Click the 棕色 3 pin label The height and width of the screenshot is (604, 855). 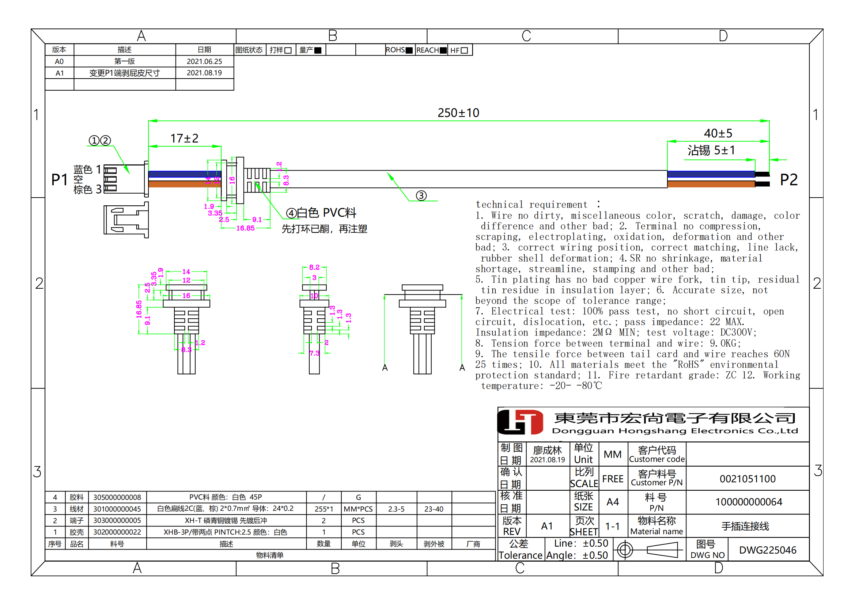coord(87,189)
